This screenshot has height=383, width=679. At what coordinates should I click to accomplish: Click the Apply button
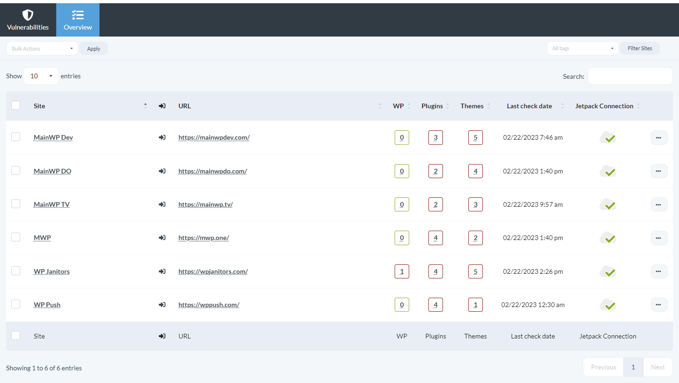pyautogui.click(x=93, y=48)
